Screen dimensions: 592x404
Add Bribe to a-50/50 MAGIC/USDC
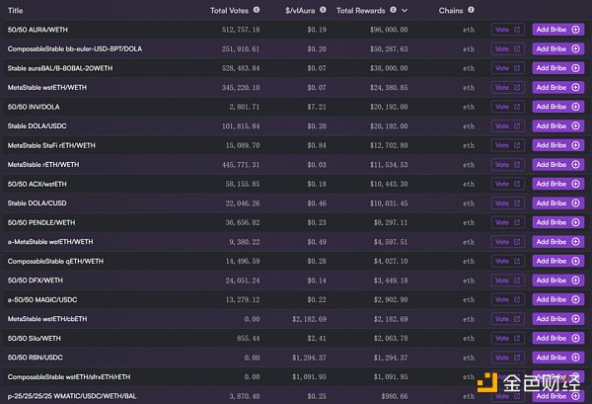(558, 299)
